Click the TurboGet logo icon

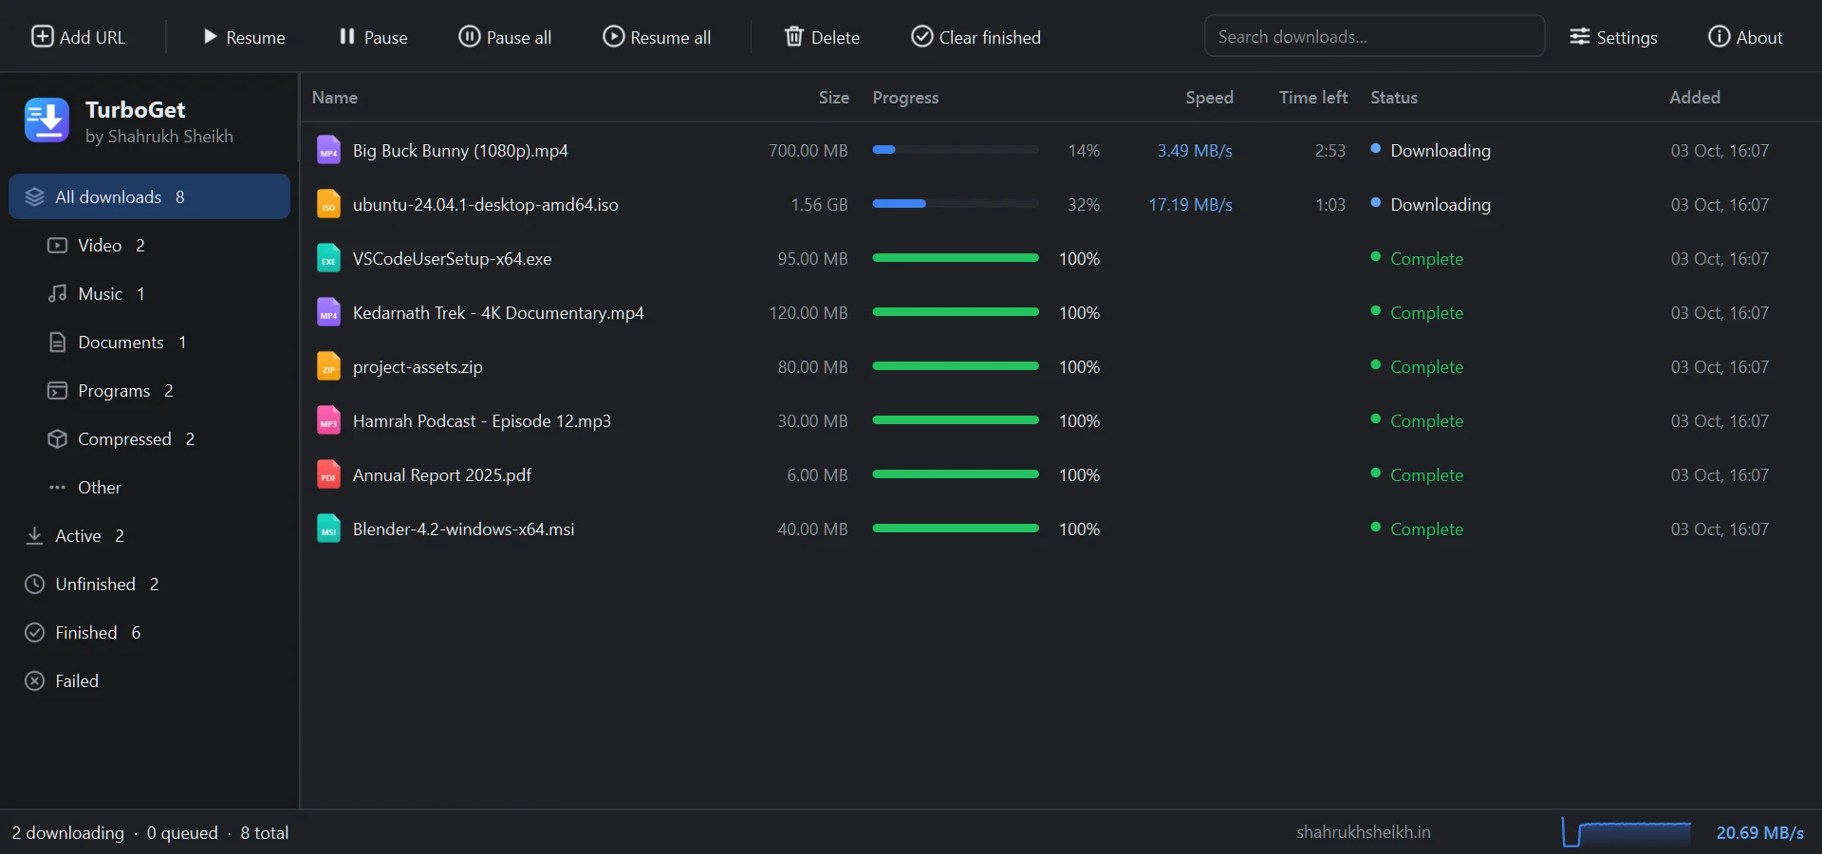pyautogui.click(x=46, y=121)
